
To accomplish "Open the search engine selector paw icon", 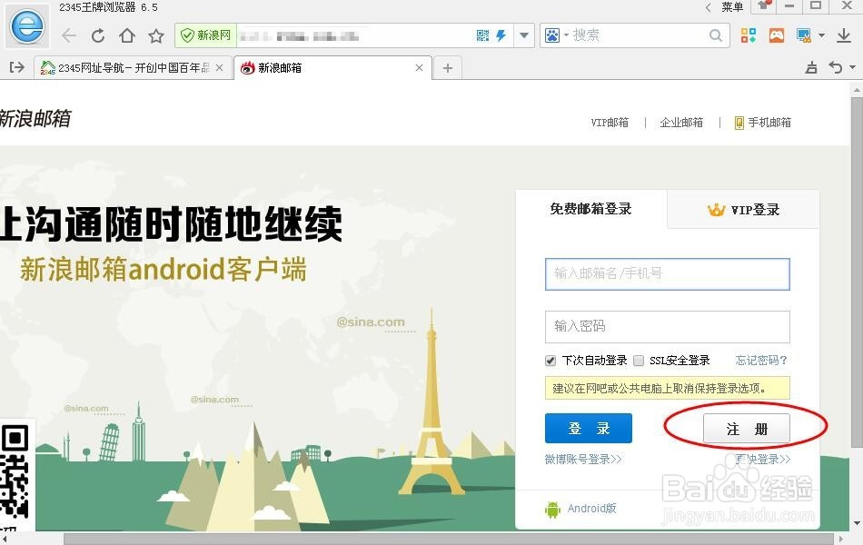I will coord(551,35).
